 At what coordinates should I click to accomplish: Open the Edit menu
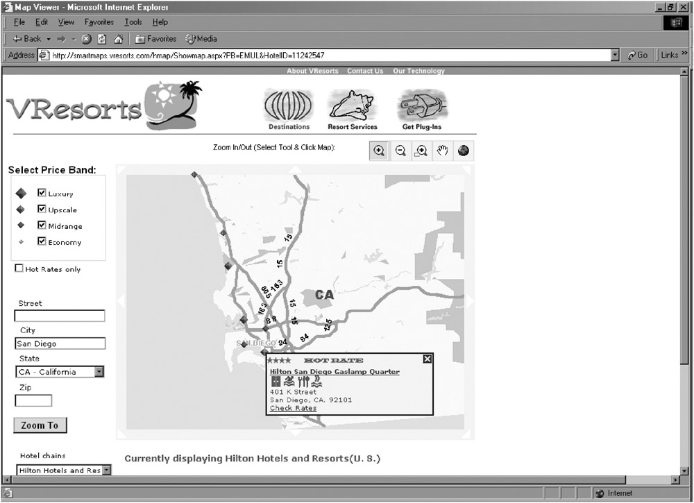(x=42, y=22)
